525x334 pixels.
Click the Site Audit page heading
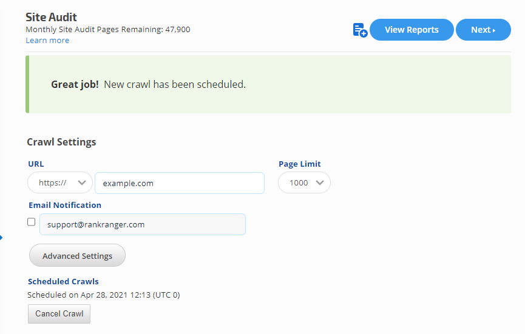tap(52, 17)
